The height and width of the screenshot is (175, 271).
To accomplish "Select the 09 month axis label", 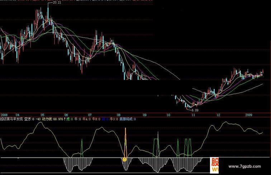I will [x=145, y=115].
